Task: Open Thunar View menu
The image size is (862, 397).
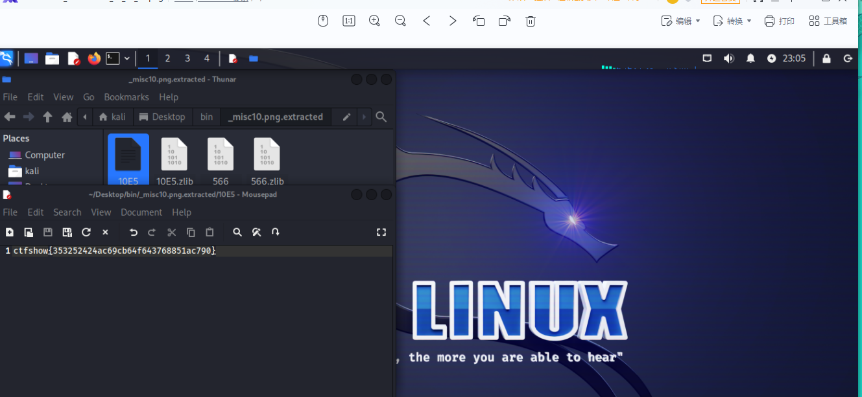Action: pyautogui.click(x=64, y=97)
